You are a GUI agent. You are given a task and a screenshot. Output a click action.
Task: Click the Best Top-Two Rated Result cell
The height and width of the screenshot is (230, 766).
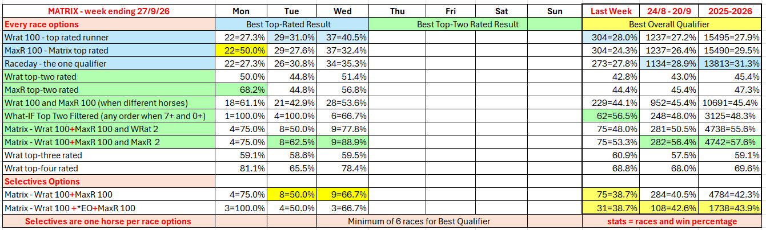point(476,24)
